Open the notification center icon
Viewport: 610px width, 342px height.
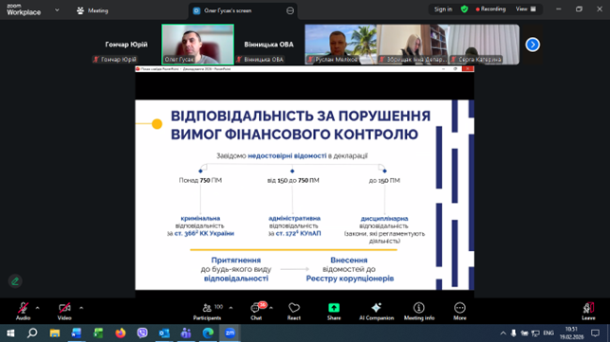pyautogui.click(x=595, y=333)
